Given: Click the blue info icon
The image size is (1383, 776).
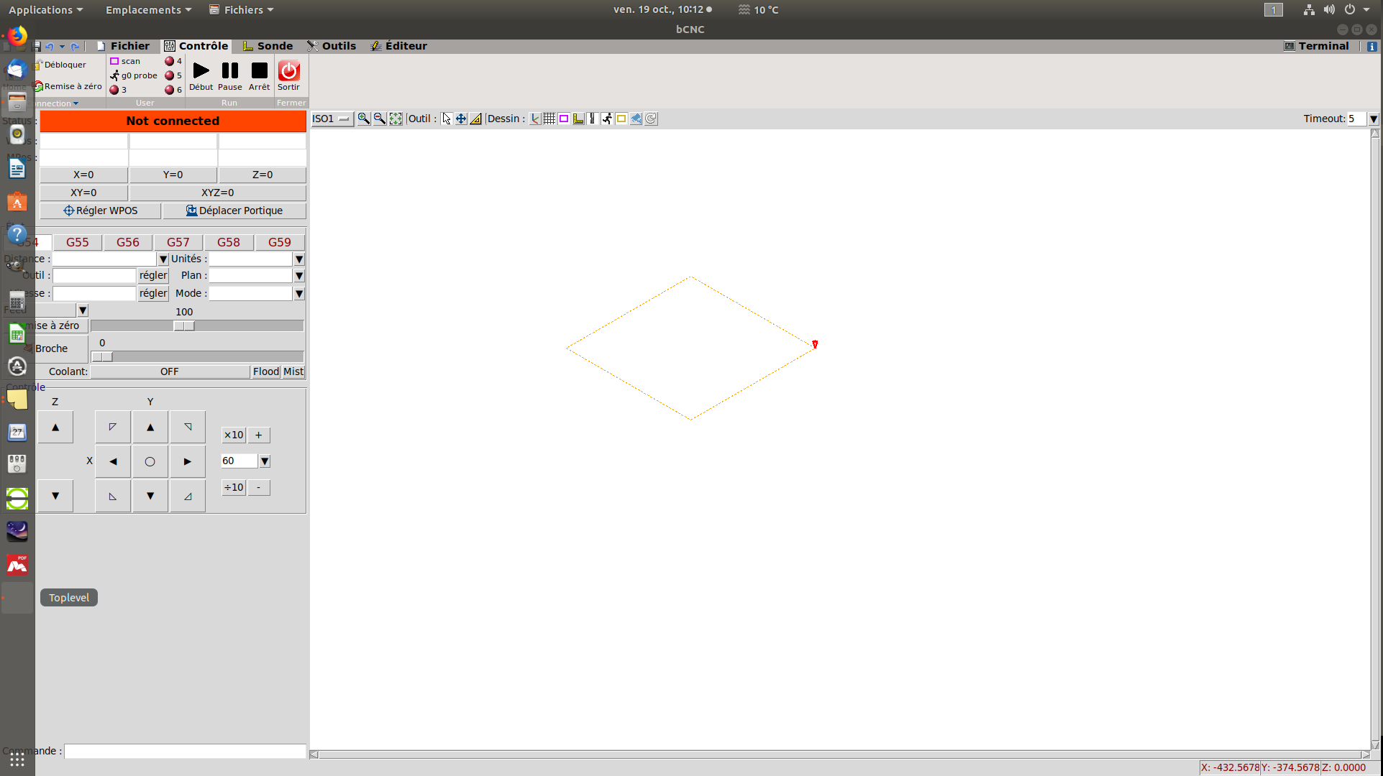Looking at the screenshot, I should point(1371,46).
